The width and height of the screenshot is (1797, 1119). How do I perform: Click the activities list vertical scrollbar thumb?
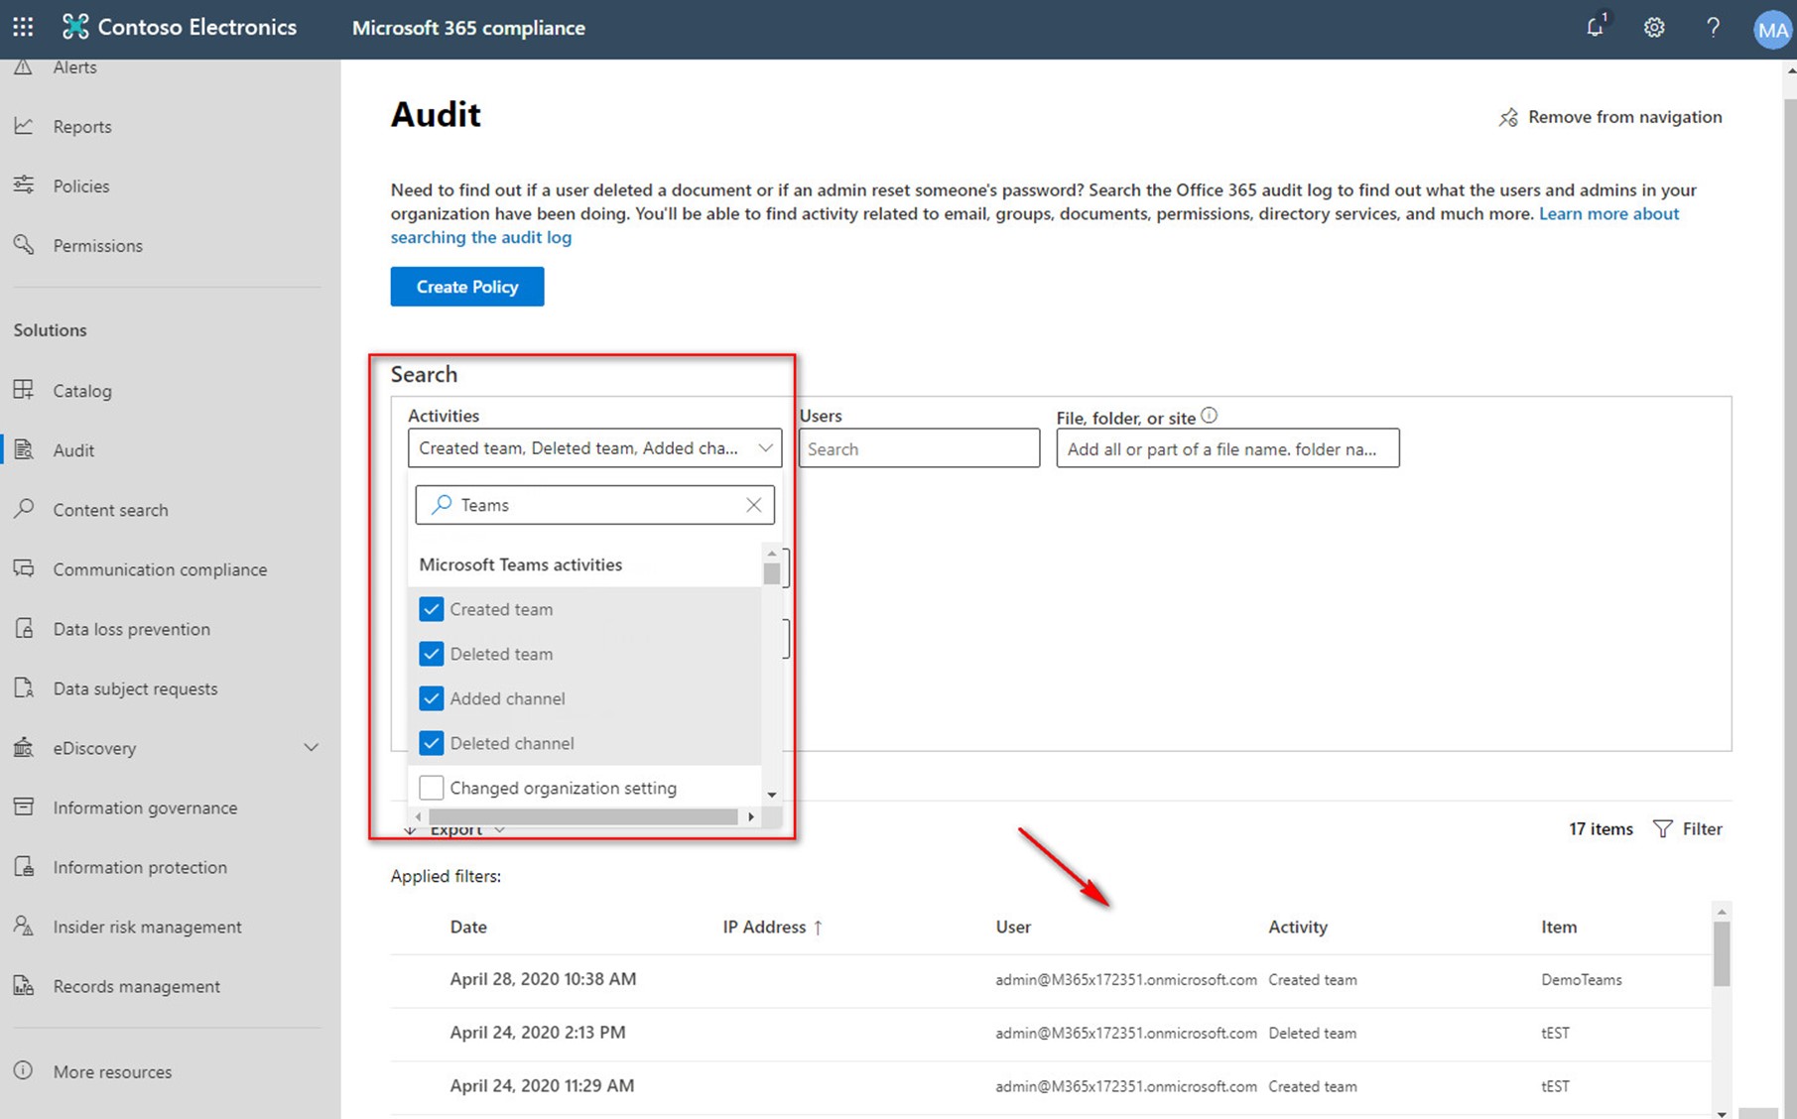[772, 573]
